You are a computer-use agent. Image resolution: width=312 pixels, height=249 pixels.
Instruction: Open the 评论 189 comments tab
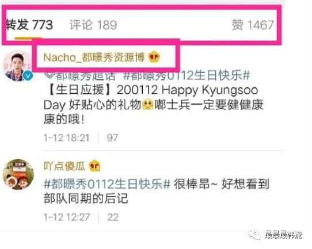pos(93,25)
